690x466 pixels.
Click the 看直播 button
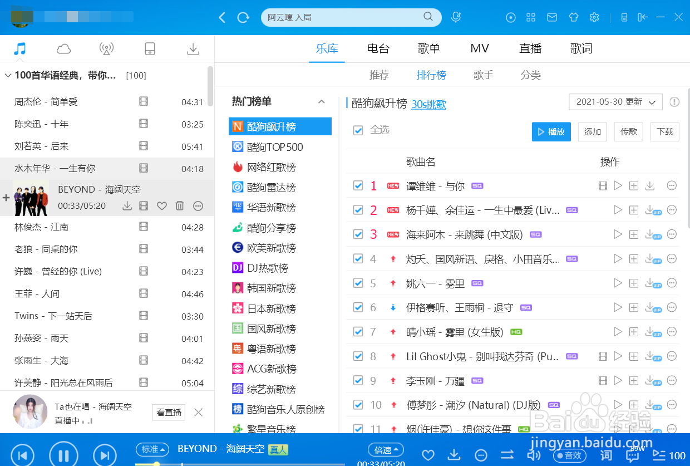[x=169, y=412]
